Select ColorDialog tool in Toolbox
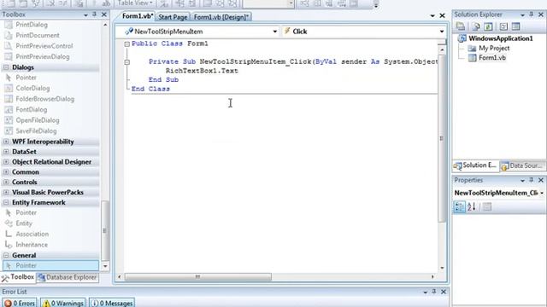This screenshot has height=307, width=547. (32, 89)
